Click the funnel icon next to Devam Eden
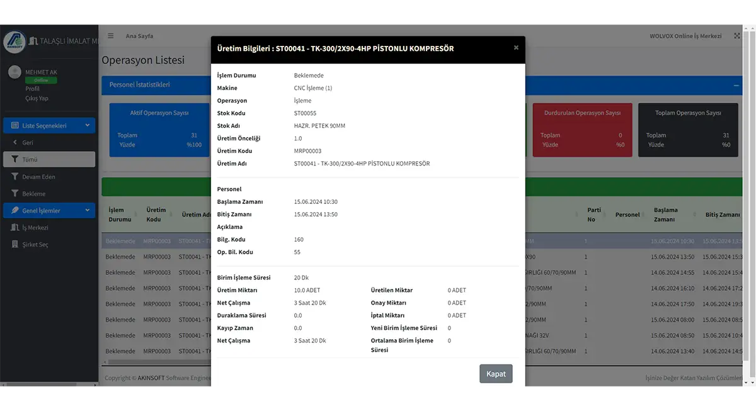 15,177
